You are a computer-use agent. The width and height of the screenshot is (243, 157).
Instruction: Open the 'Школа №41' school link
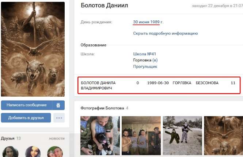pyautogui.click(x=144, y=54)
